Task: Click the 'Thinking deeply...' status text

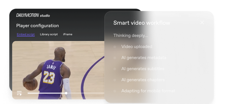Action: pos(131,36)
